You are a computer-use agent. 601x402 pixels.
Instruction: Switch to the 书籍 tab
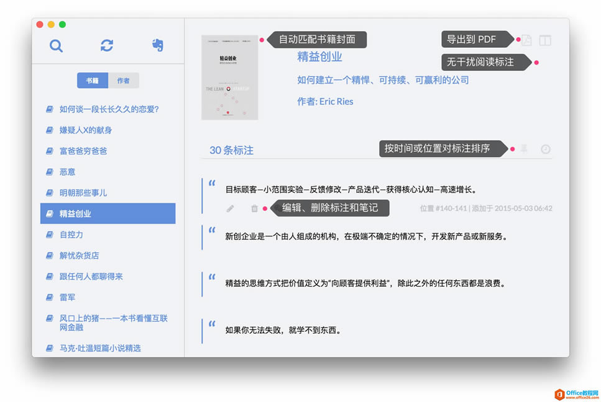(x=93, y=81)
